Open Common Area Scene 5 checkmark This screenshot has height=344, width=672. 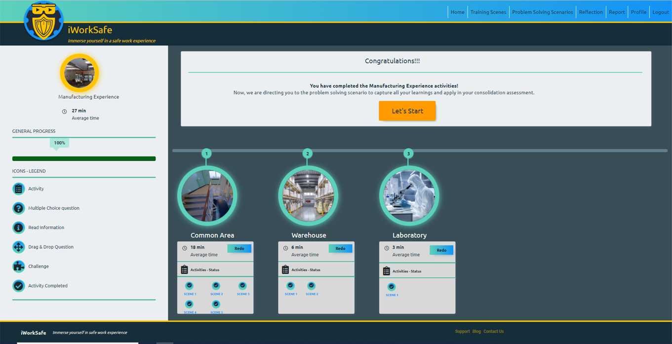tap(216, 304)
